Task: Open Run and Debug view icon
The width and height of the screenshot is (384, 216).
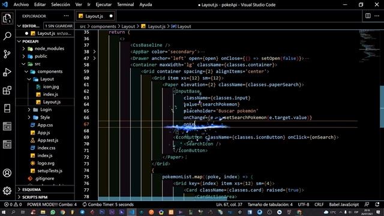Action: pyautogui.click(x=7, y=72)
